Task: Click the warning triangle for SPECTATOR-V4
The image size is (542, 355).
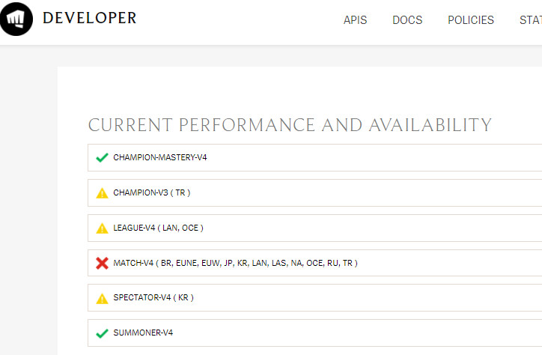Action: (103, 298)
